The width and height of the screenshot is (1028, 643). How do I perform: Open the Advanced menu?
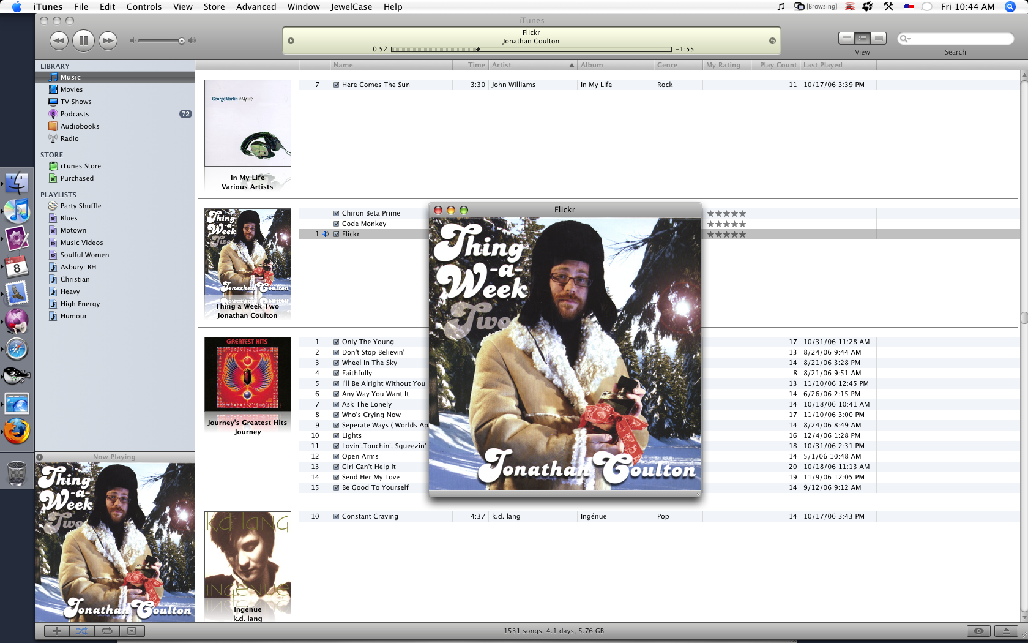click(256, 7)
